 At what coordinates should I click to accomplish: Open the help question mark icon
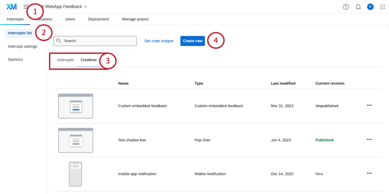click(346, 7)
